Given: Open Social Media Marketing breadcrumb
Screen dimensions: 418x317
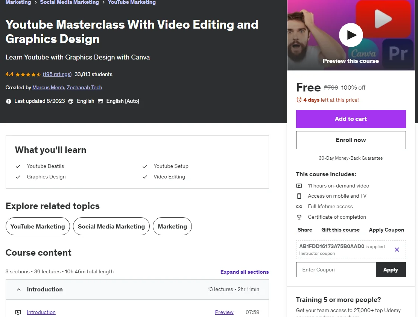Looking at the screenshot, I should [69, 2].
